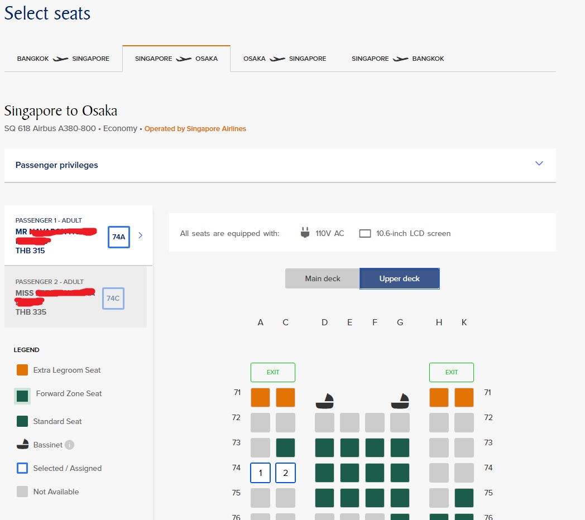Open the Singapore to Bangkok tab
The image size is (585, 520).
click(397, 59)
